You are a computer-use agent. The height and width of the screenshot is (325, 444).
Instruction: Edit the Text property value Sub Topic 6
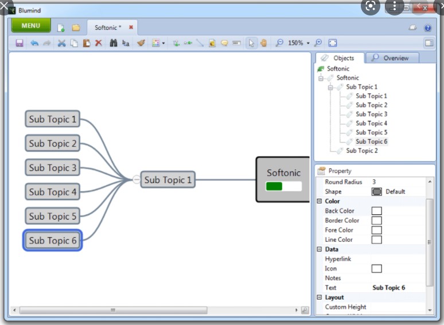398,288
